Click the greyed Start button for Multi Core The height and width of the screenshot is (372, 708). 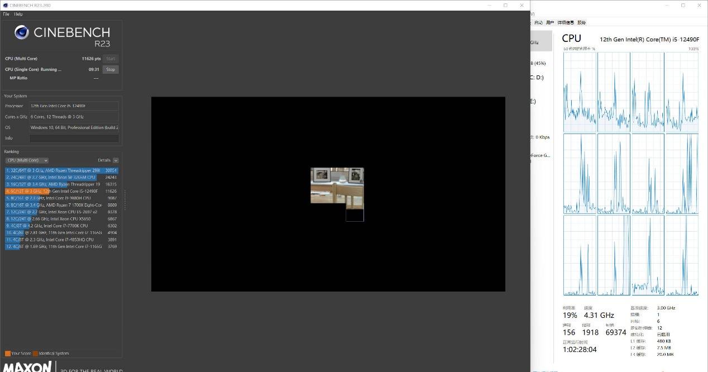pos(111,59)
